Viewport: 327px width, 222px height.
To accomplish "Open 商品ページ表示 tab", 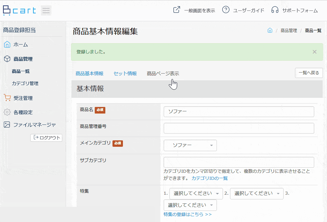I will pos(163,74).
